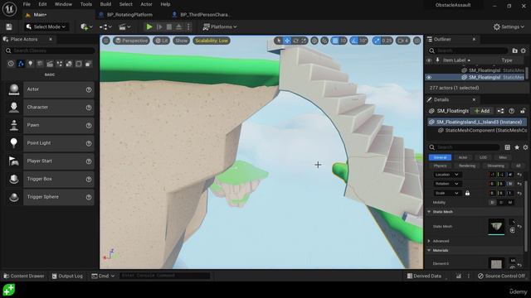Open the Platforms dropdown

pyautogui.click(x=220, y=26)
